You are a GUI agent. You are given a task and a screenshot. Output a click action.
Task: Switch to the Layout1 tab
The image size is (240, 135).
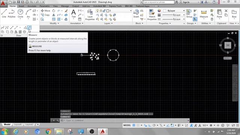pyautogui.click(x=18, y=124)
